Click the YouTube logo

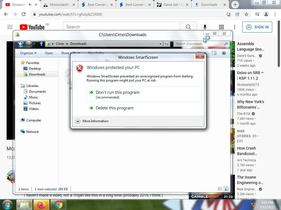click(32, 27)
